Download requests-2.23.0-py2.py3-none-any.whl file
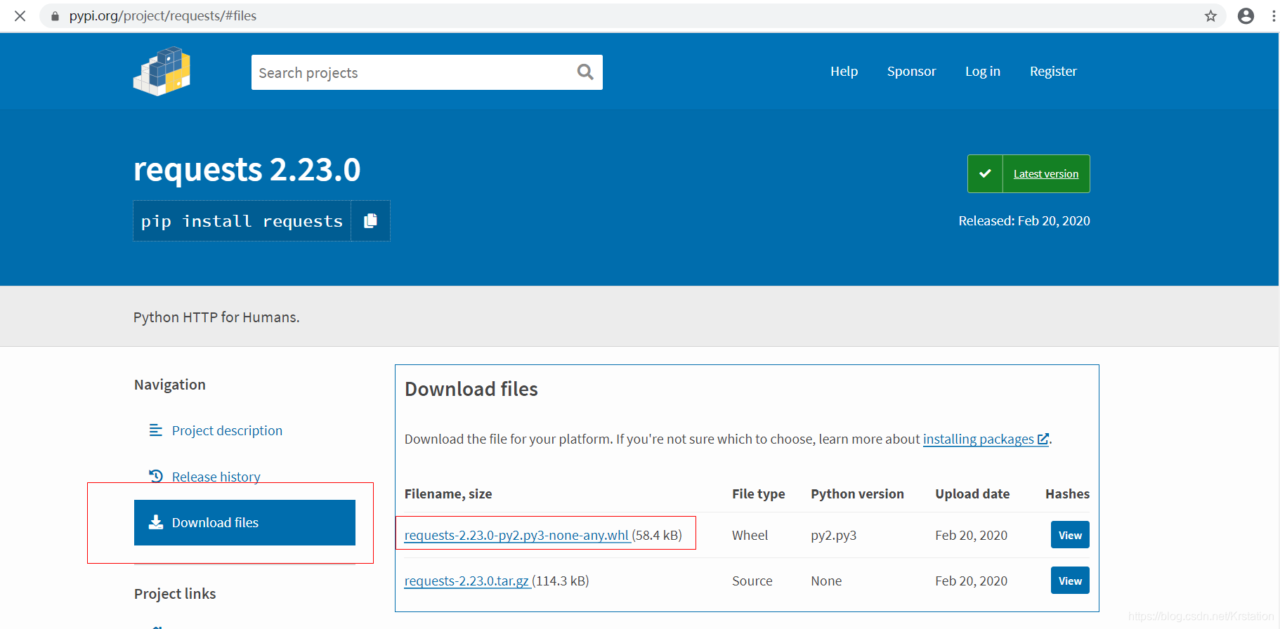The image size is (1280, 629). pos(516,535)
